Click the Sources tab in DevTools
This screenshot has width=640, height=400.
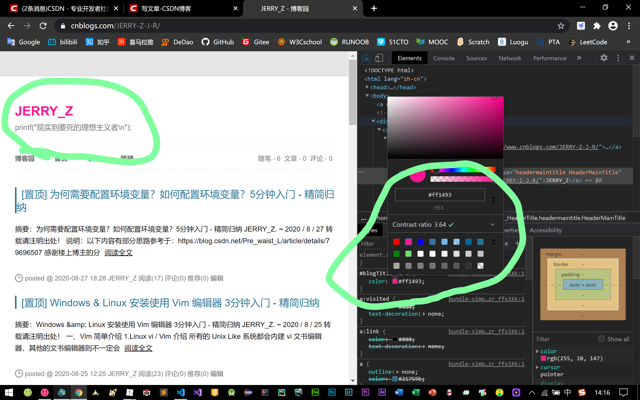(476, 57)
